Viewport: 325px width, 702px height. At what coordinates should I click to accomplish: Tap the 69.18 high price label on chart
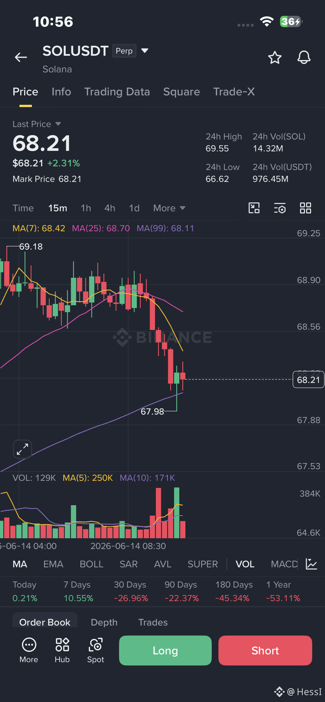click(31, 247)
